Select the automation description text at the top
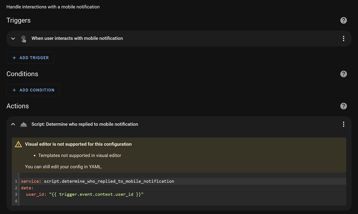 (x=53, y=7)
